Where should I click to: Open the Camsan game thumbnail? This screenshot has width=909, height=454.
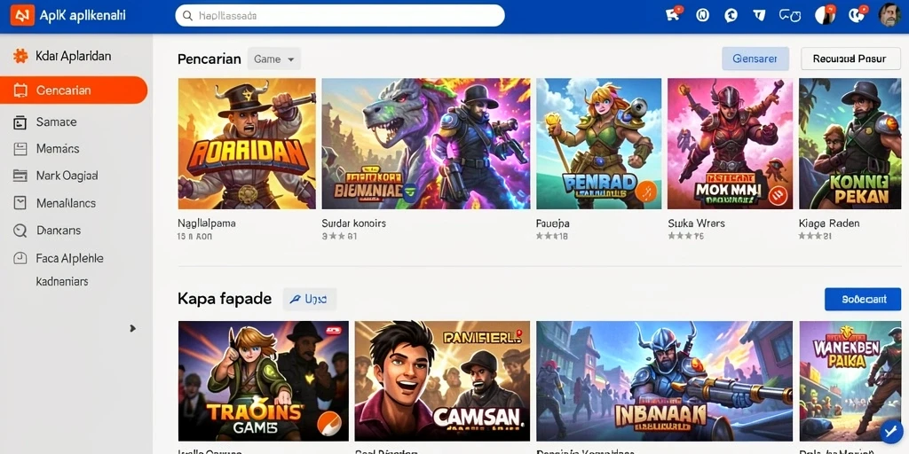pyautogui.click(x=442, y=381)
